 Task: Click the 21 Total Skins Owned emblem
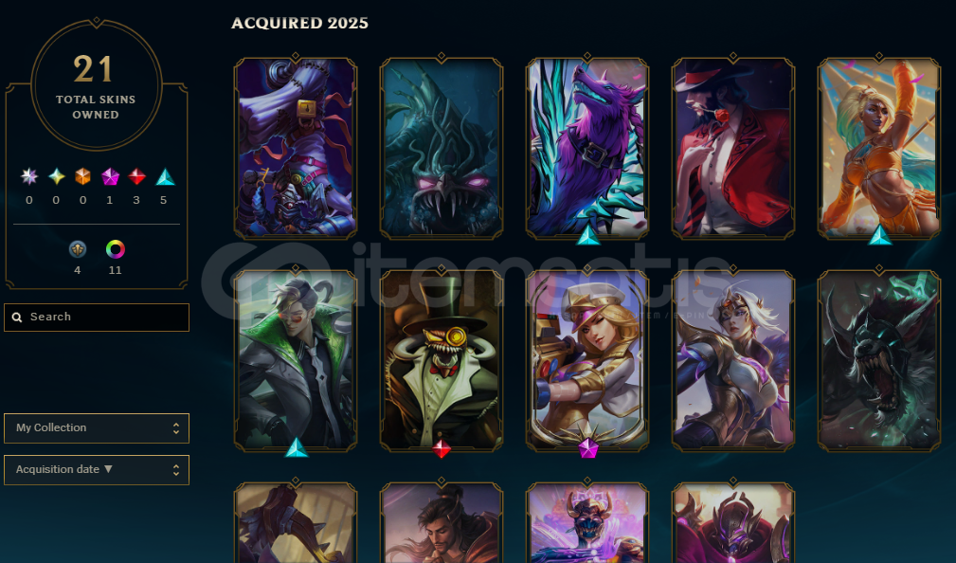pyautogui.click(x=97, y=85)
